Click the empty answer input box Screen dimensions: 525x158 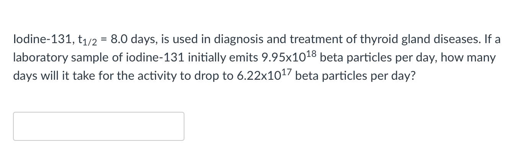98,126
